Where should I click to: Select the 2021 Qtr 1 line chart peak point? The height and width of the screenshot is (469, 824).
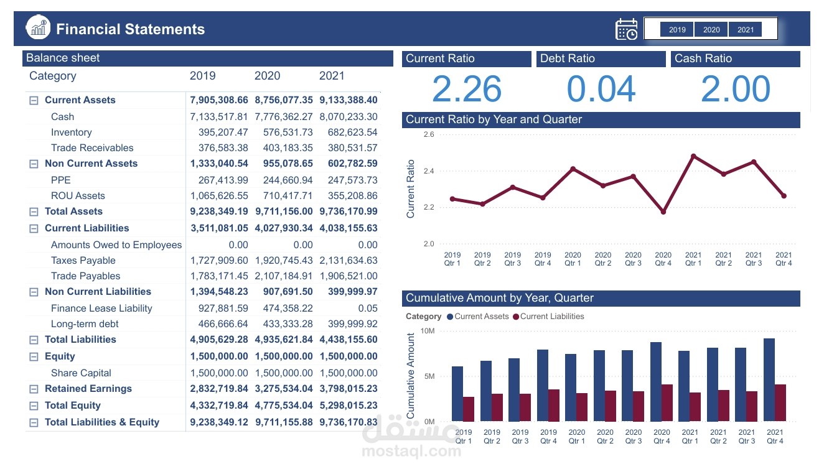693,156
